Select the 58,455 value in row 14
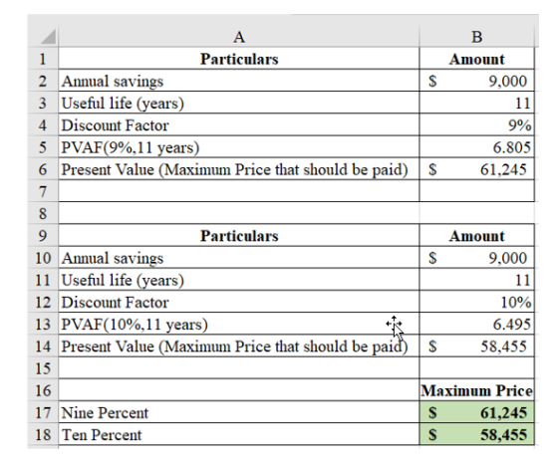558x462 pixels. pyautogui.click(x=477, y=346)
